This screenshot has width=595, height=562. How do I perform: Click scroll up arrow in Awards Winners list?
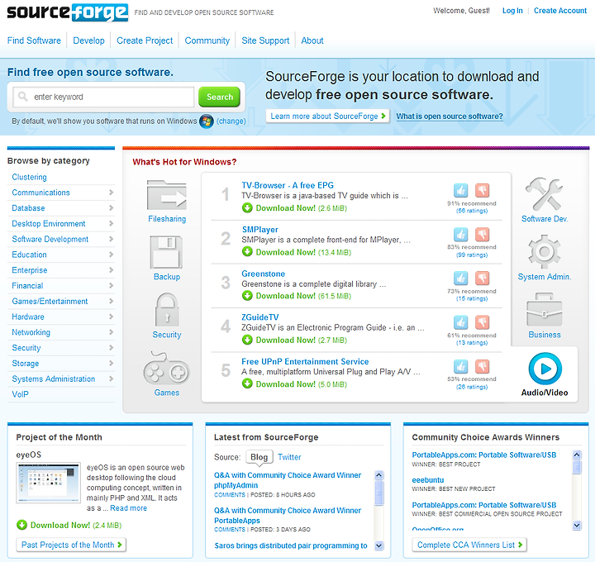(x=577, y=455)
